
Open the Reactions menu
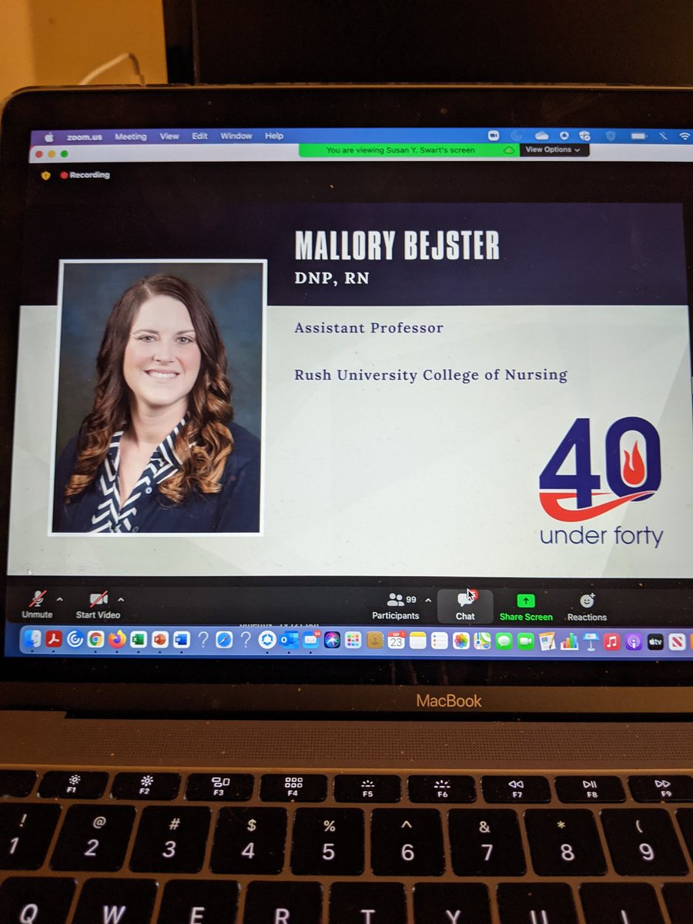click(x=587, y=607)
